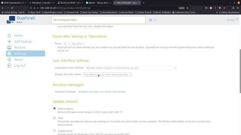
Task: Click the padlock site info icon
Action: tap(34, 8)
